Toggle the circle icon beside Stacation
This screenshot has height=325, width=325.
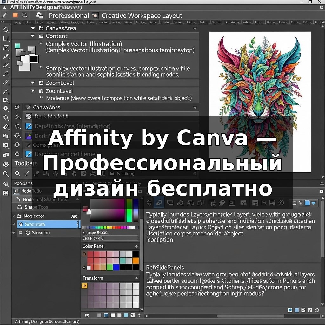coord(28,233)
